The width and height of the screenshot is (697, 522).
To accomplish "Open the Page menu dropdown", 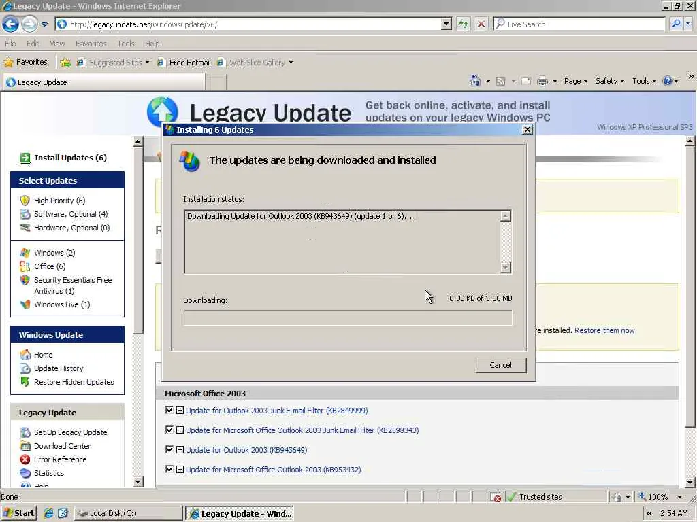I will tap(576, 81).
